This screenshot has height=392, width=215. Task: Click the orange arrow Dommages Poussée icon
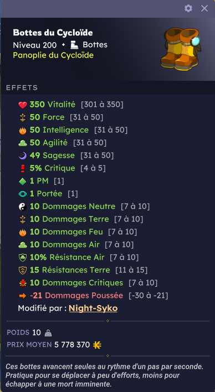[23, 296]
